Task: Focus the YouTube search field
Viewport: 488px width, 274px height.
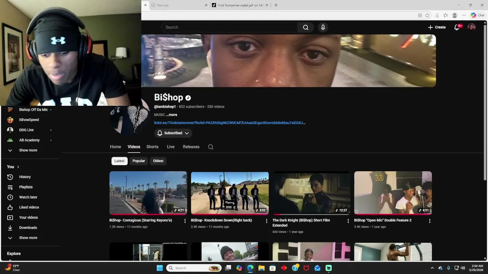Action: [230, 27]
